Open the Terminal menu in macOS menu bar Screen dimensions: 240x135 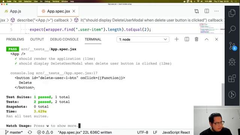56,1
